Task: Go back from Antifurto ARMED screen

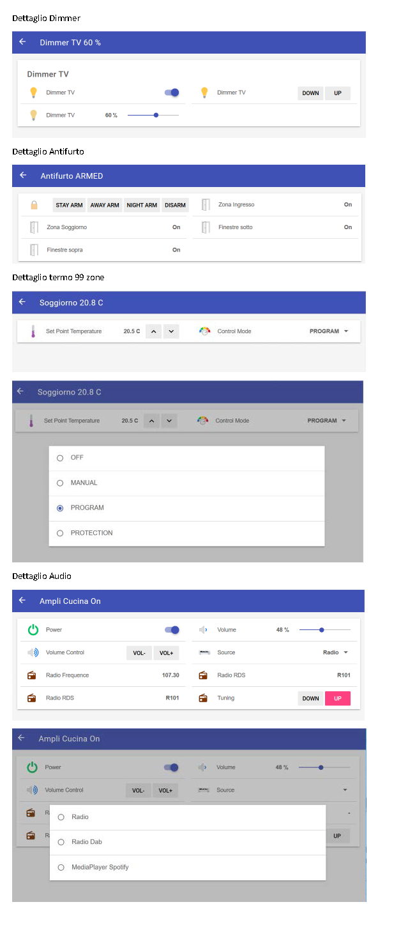Action: pyautogui.click(x=23, y=176)
